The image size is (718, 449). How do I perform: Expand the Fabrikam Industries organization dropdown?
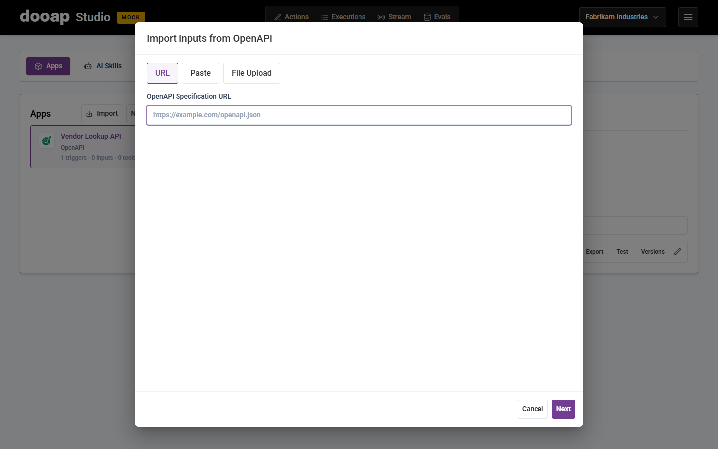622,17
